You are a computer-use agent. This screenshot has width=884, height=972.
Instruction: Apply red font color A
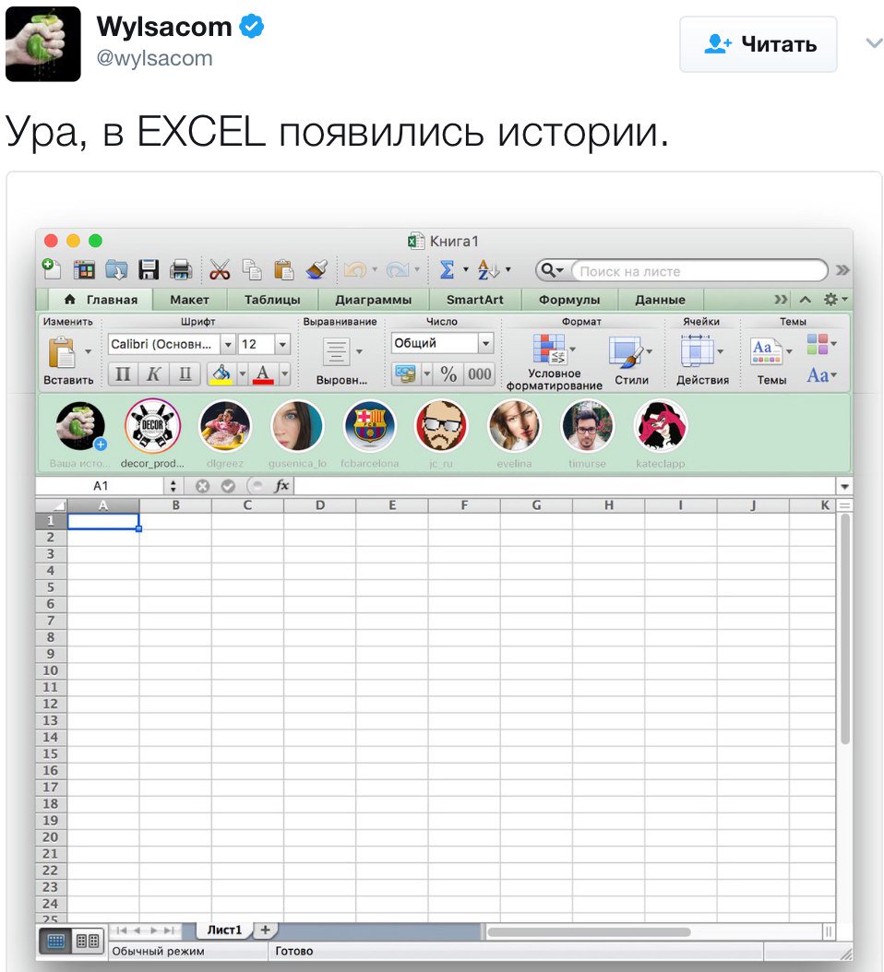264,373
